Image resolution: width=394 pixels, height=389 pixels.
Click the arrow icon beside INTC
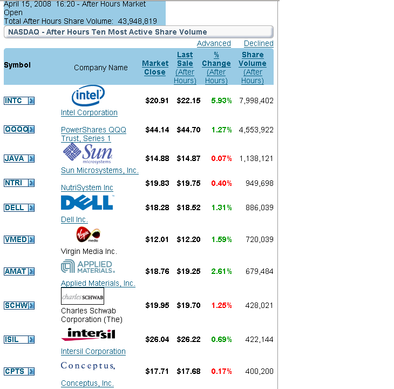(x=31, y=101)
